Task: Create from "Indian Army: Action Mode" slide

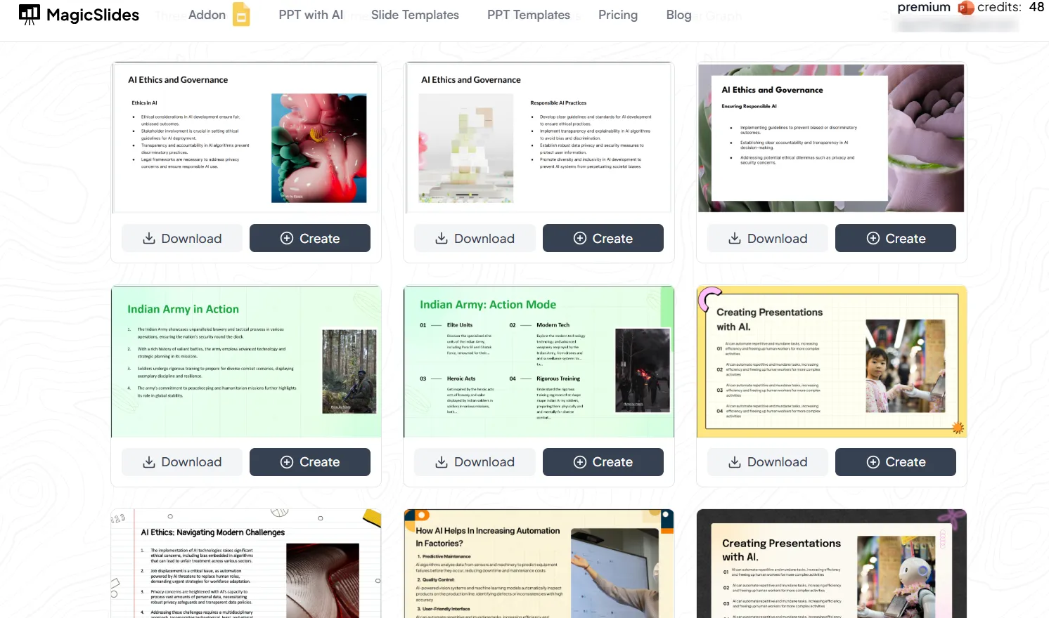Action: (603, 462)
